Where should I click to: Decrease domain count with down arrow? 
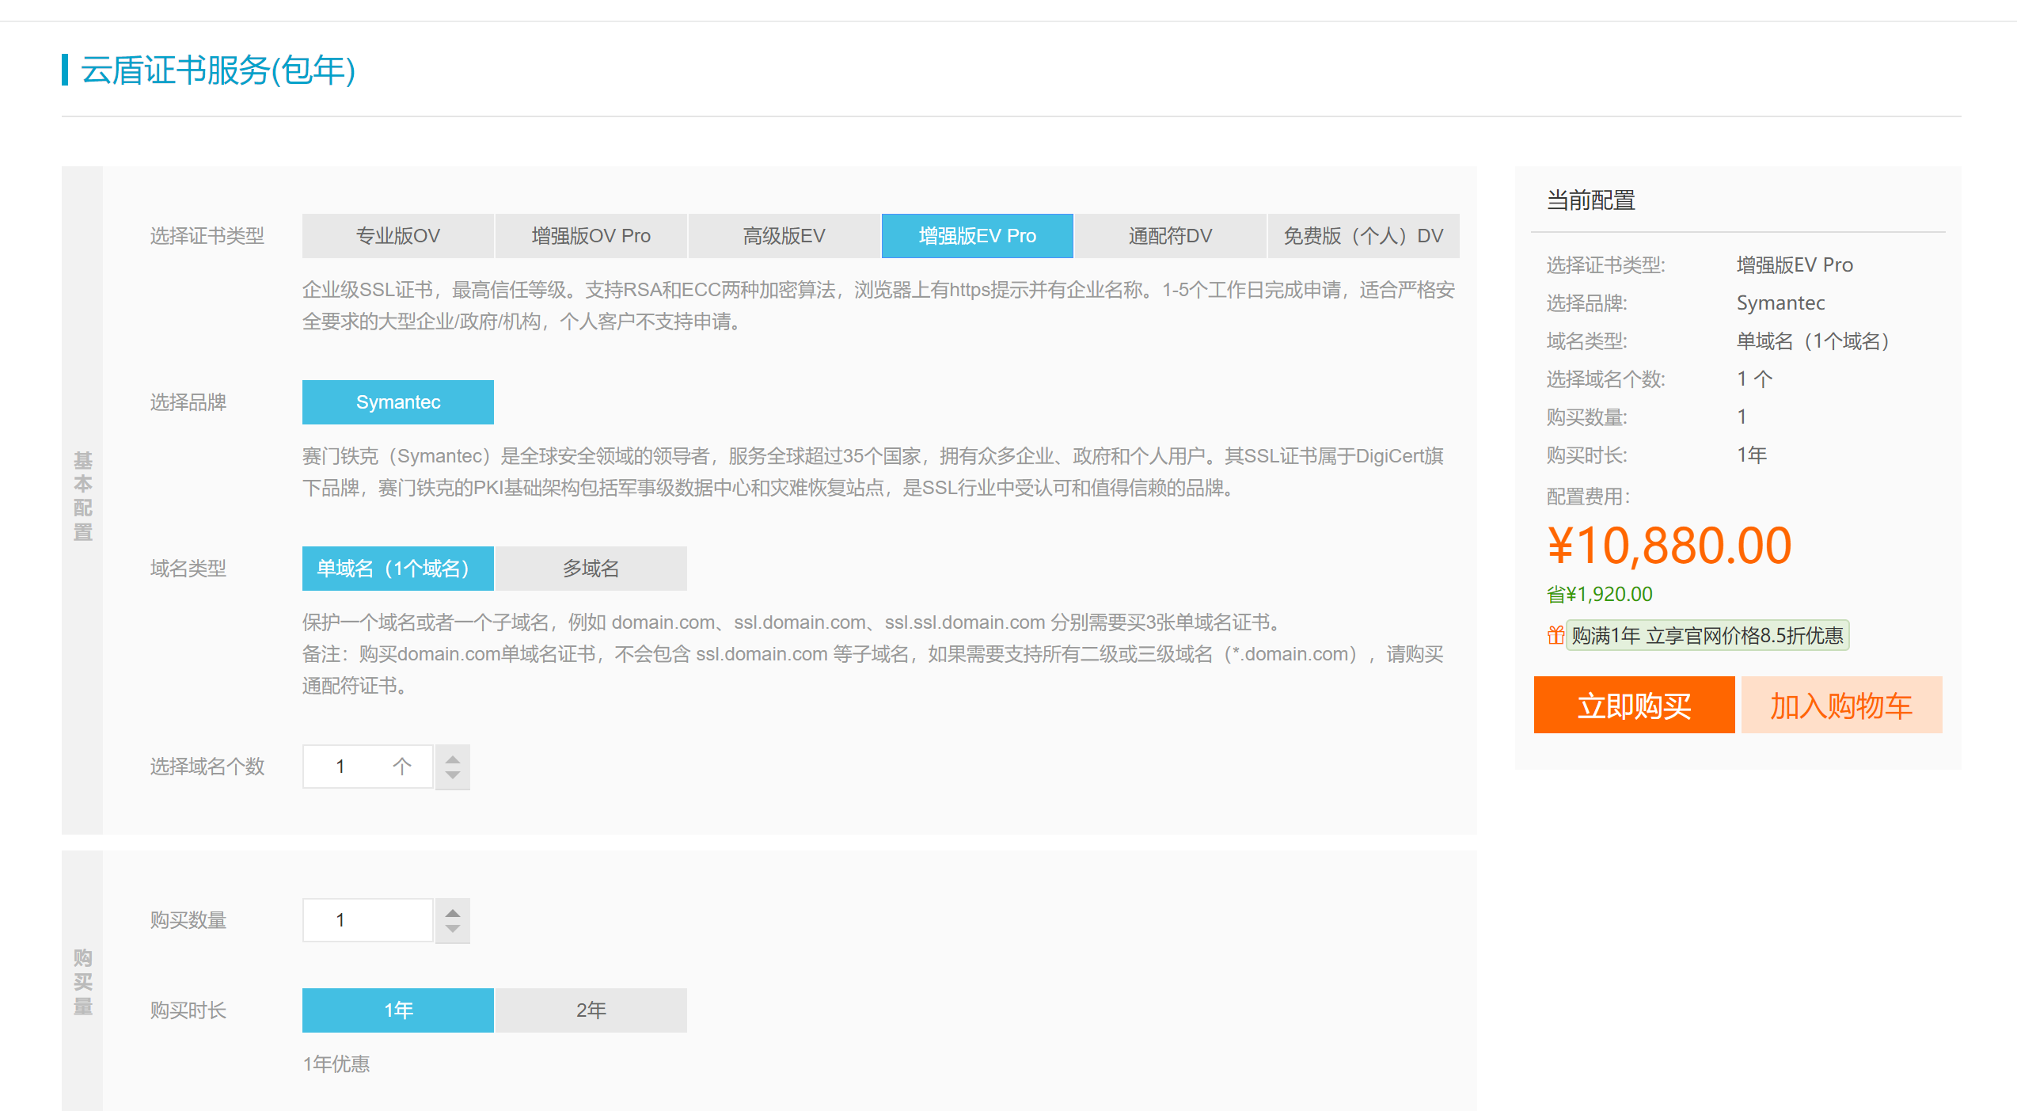click(452, 775)
